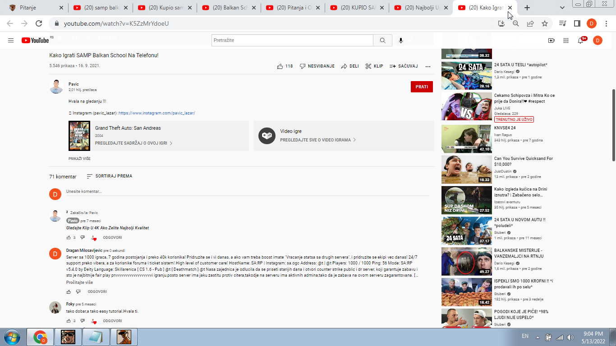Image resolution: width=616 pixels, height=346 pixels.
Task: Share this page icon in address bar
Action: click(530, 23)
